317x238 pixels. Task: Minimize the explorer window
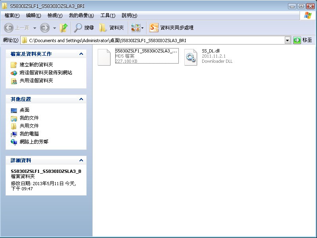pos(292,6)
